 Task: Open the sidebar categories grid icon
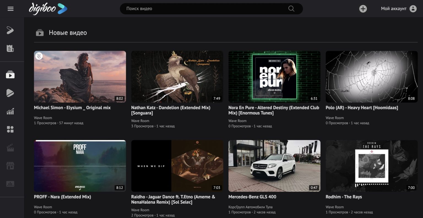(x=10, y=130)
